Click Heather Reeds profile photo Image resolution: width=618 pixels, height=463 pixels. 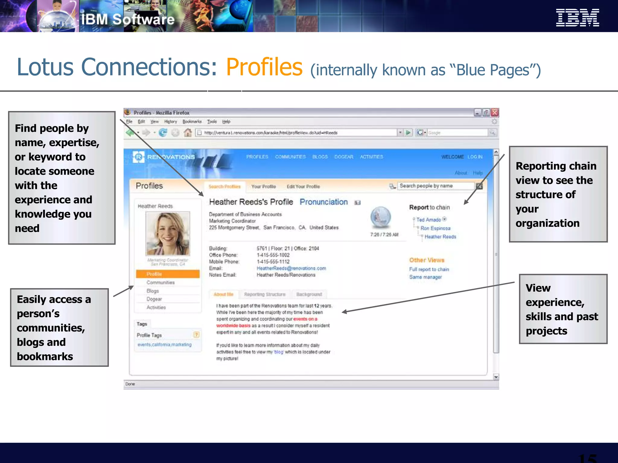click(168, 234)
